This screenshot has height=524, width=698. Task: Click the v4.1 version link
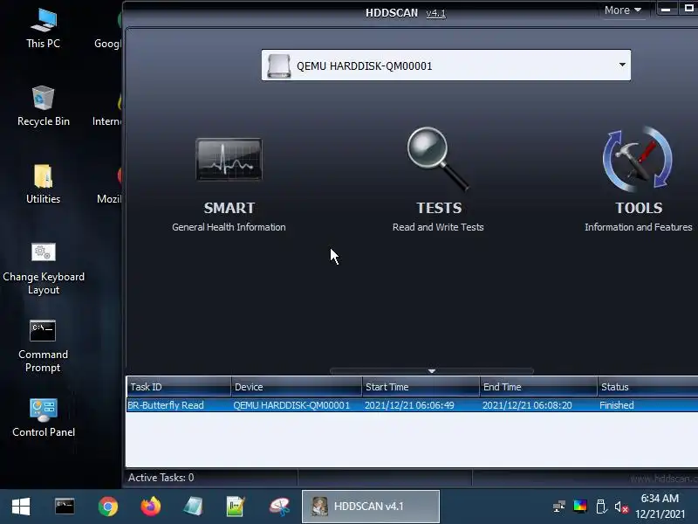(x=435, y=13)
